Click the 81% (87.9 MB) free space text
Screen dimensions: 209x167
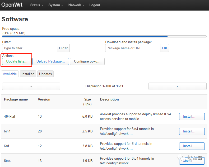pyautogui.click(x=14, y=33)
